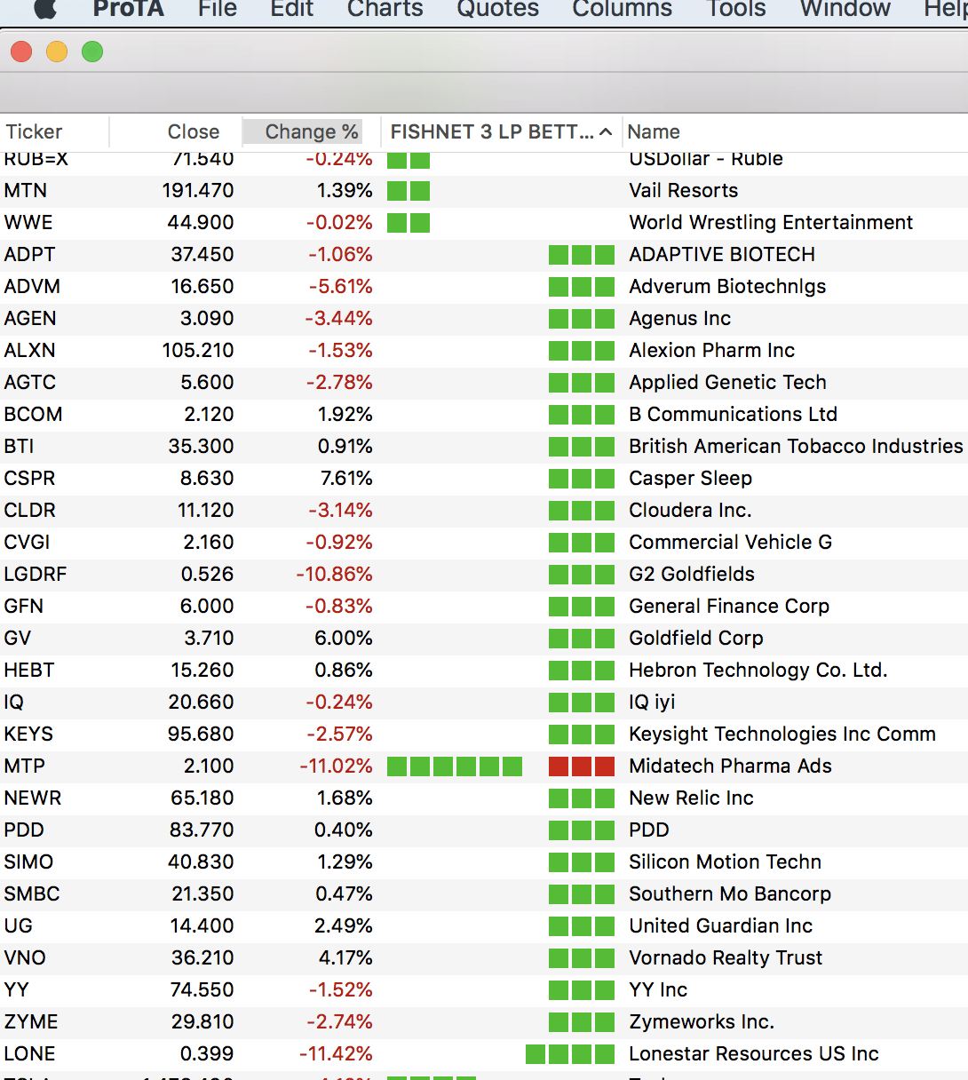The width and height of the screenshot is (968, 1080).
Task: Click VNO change value 4.17%
Action: [344, 957]
